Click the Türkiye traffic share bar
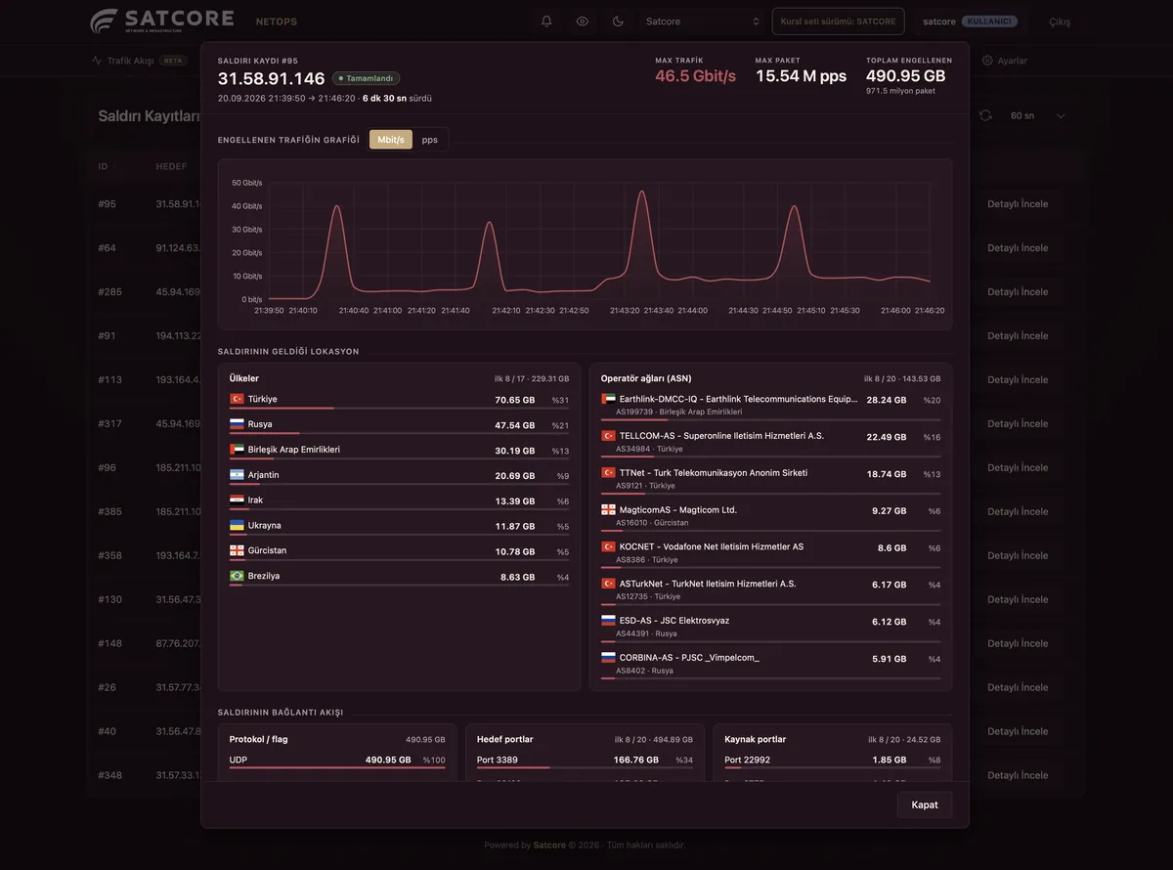The width and height of the screenshot is (1173, 870). click(399, 409)
